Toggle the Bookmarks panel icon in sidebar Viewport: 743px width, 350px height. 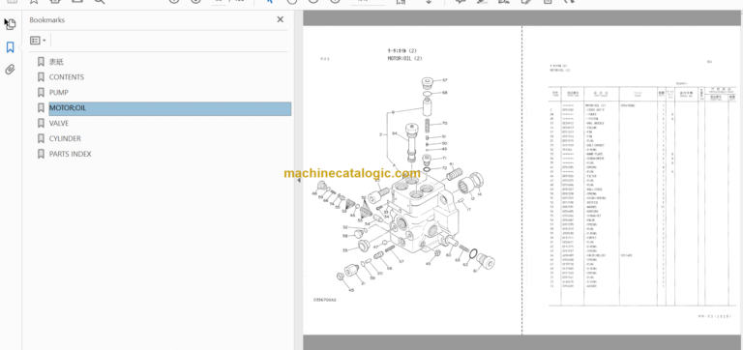coord(10,46)
